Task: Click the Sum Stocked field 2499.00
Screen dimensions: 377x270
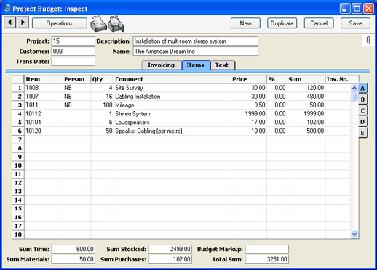Action: (170, 249)
